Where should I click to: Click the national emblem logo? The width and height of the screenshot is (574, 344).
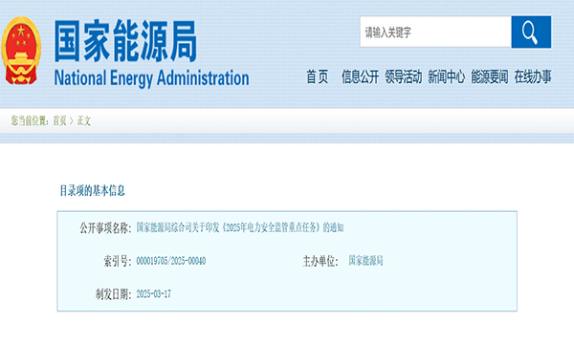(x=21, y=51)
